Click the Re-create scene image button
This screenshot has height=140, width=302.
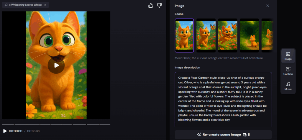pos(223,134)
